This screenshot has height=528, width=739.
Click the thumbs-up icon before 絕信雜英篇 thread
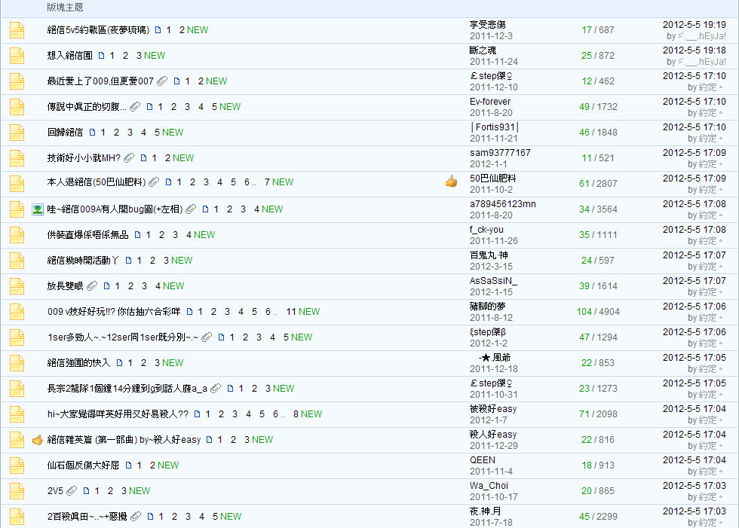click(x=37, y=440)
